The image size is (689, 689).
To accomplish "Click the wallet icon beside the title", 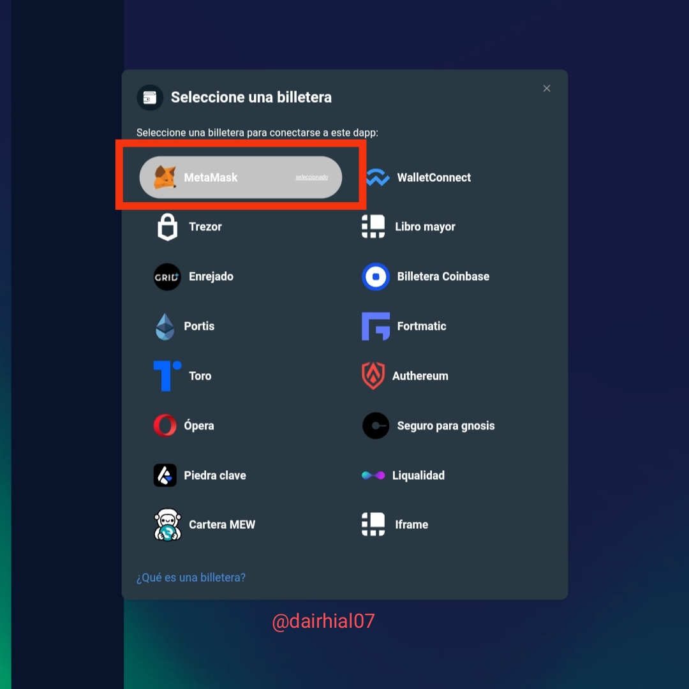I will (x=150, y=98).
